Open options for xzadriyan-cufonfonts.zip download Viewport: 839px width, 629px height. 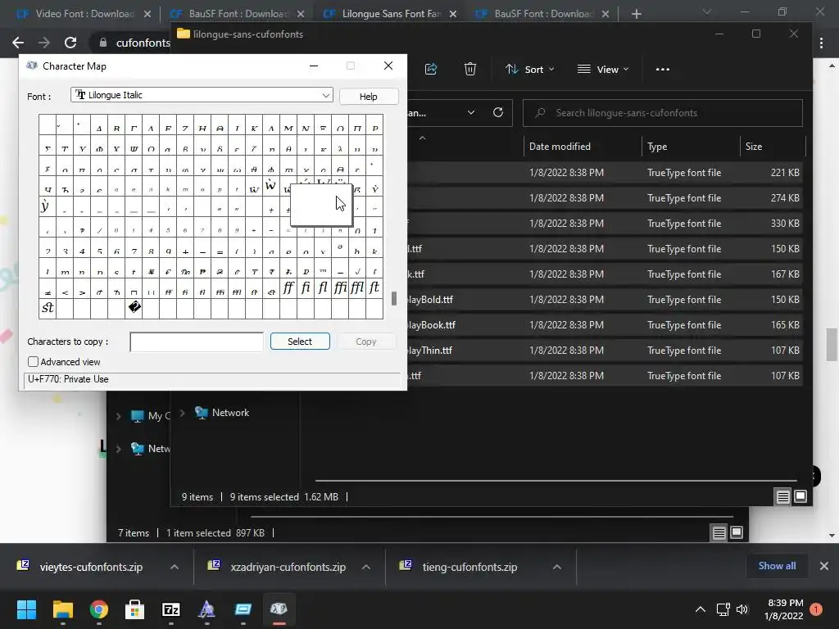[x=366, y=567]
